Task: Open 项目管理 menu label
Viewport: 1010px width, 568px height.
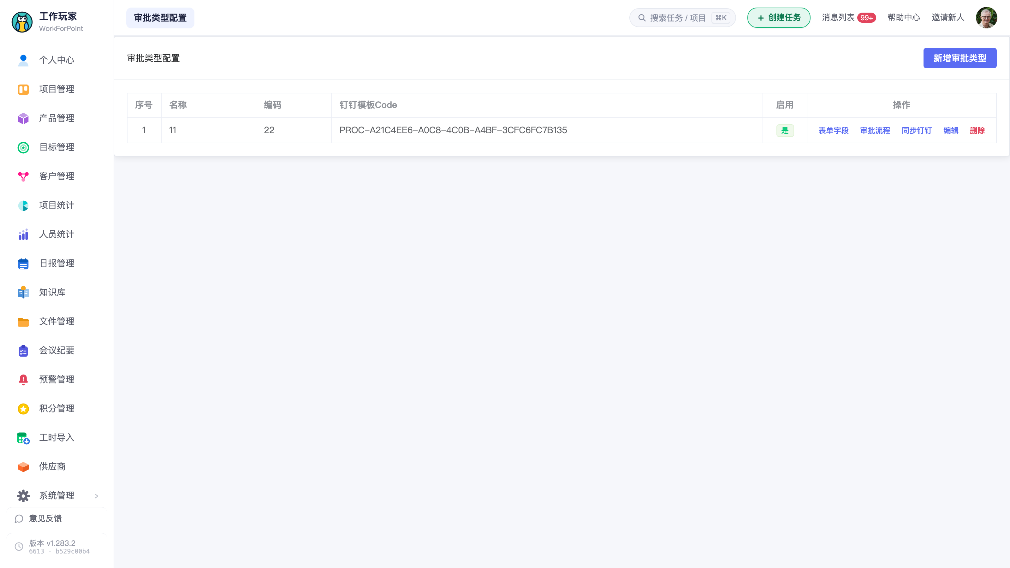Action: [57, 89]
